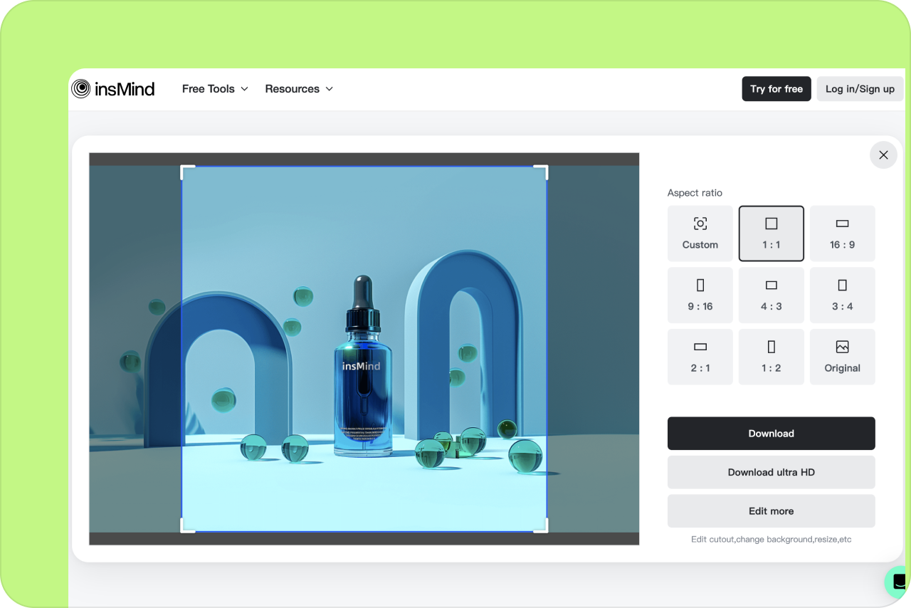Click Log in/Sign up
The width and height of the screenshot is (911, 608).
860,89
